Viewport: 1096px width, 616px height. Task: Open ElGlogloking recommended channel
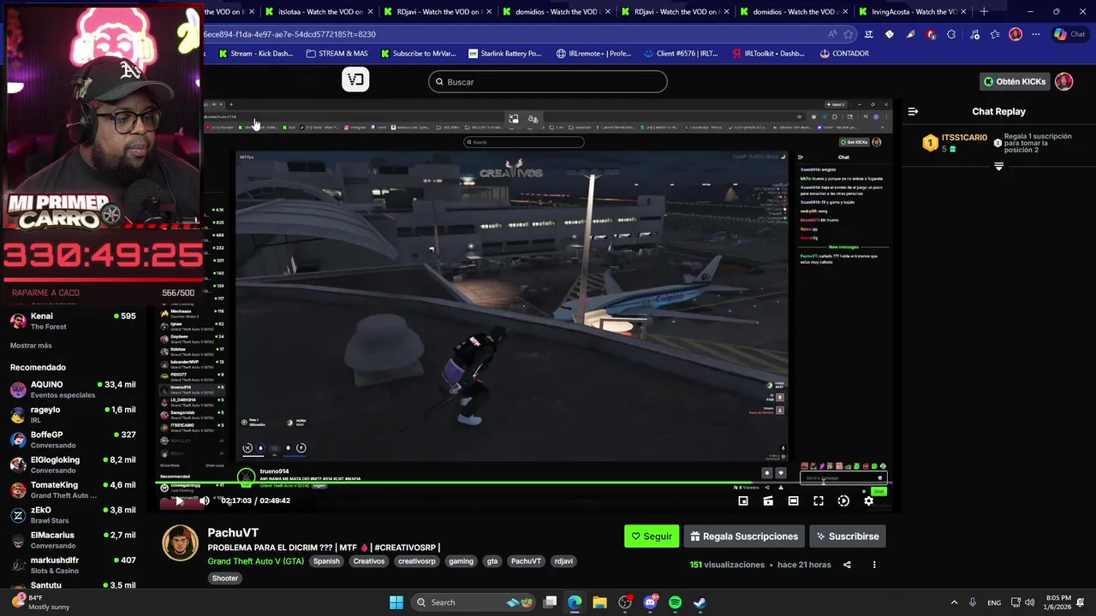click(73, 465)
